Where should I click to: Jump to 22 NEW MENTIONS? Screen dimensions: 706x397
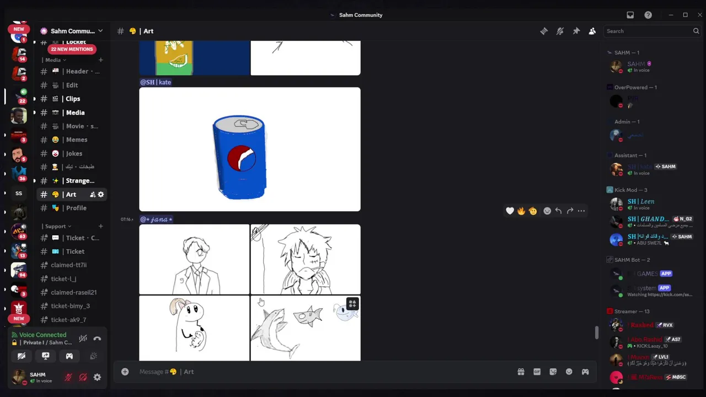[x=72, y=49]
